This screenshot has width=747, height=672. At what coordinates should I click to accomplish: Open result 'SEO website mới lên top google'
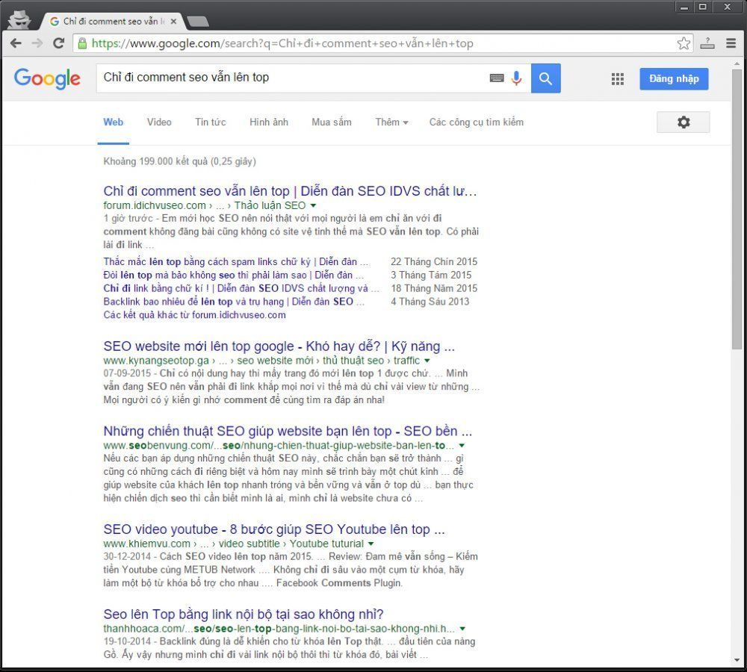coord(279,346)
